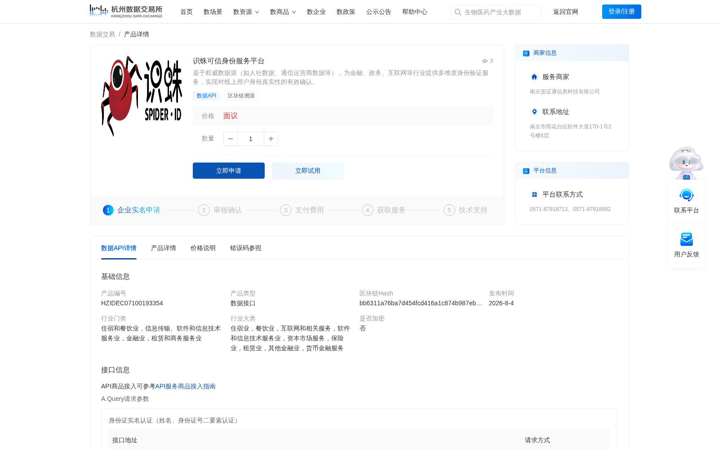Click the 登录/注册 button
This screenshot has width=719, height=449.
tap(621, 12)
